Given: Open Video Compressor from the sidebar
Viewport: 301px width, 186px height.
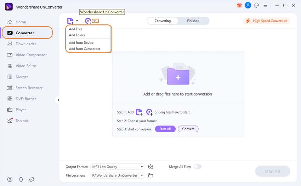Looking at the screenshot, I should (27, 55).
